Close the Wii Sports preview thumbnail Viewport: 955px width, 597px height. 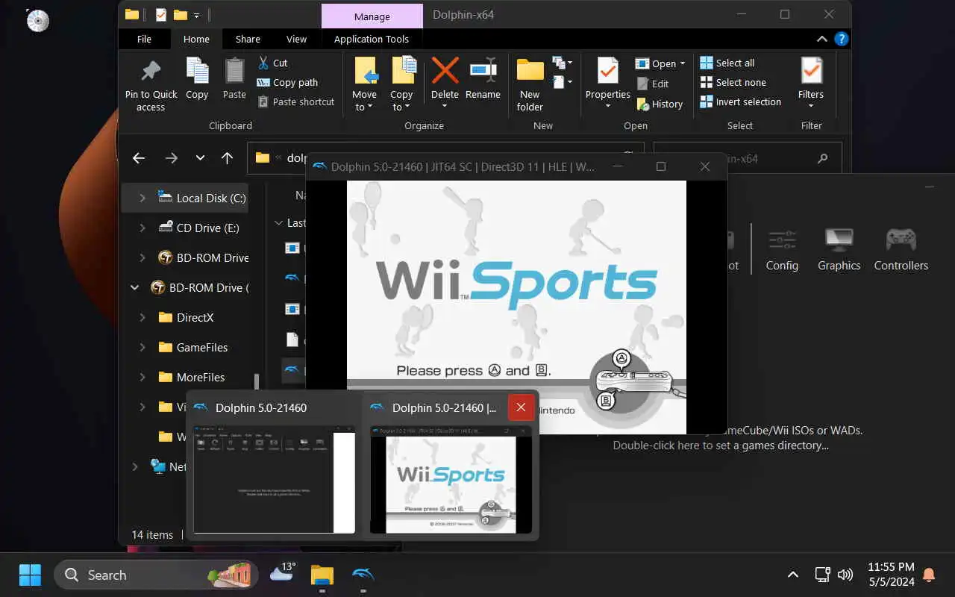521,407
